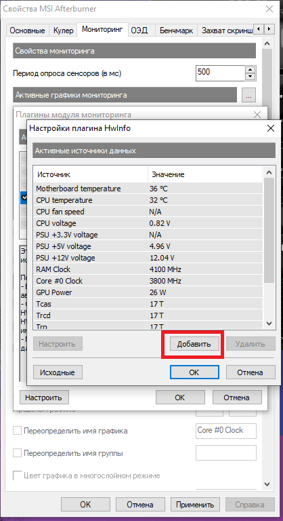Switch to the Бенчмарк tab

coord(176,31)
